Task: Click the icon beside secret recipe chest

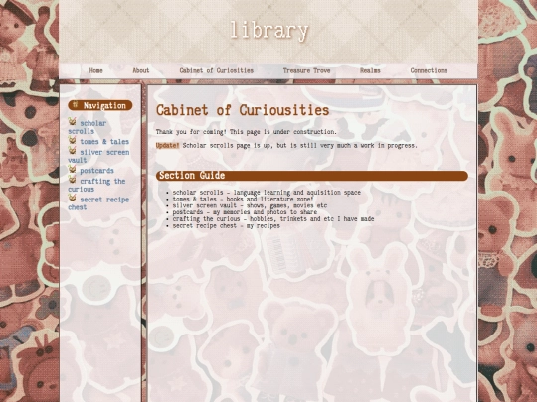Action: (x=72, y=198)
